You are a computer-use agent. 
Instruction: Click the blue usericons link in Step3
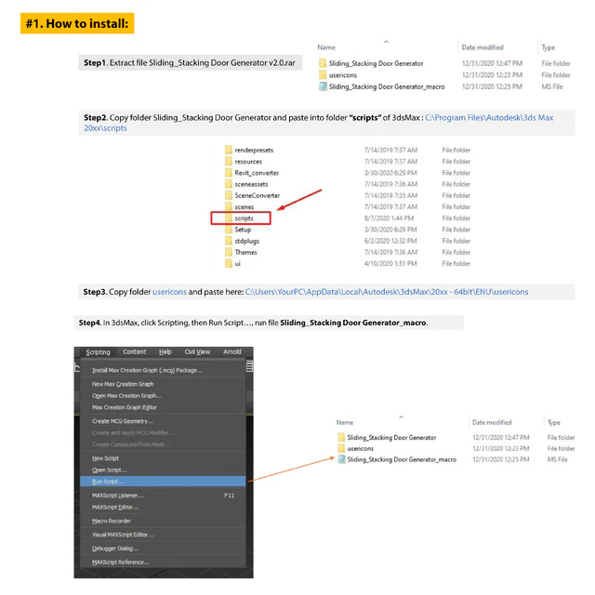click(x=169, y=292)
